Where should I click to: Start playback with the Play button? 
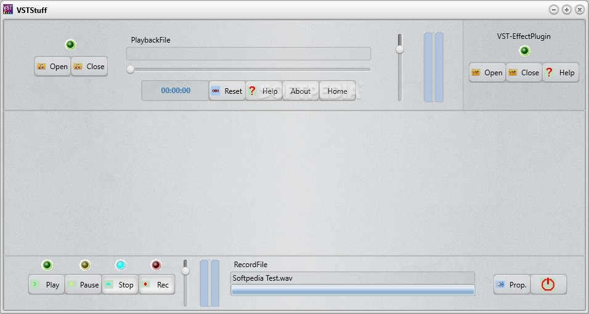point(47,284)
